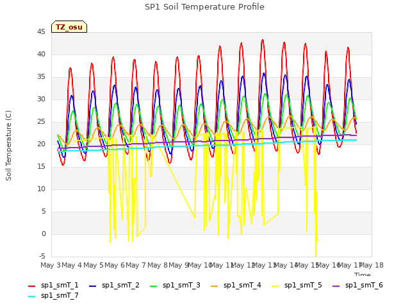
Task: Click the yellow sp1_smT_5 legend swatch
Action: [x=275, y=286]
